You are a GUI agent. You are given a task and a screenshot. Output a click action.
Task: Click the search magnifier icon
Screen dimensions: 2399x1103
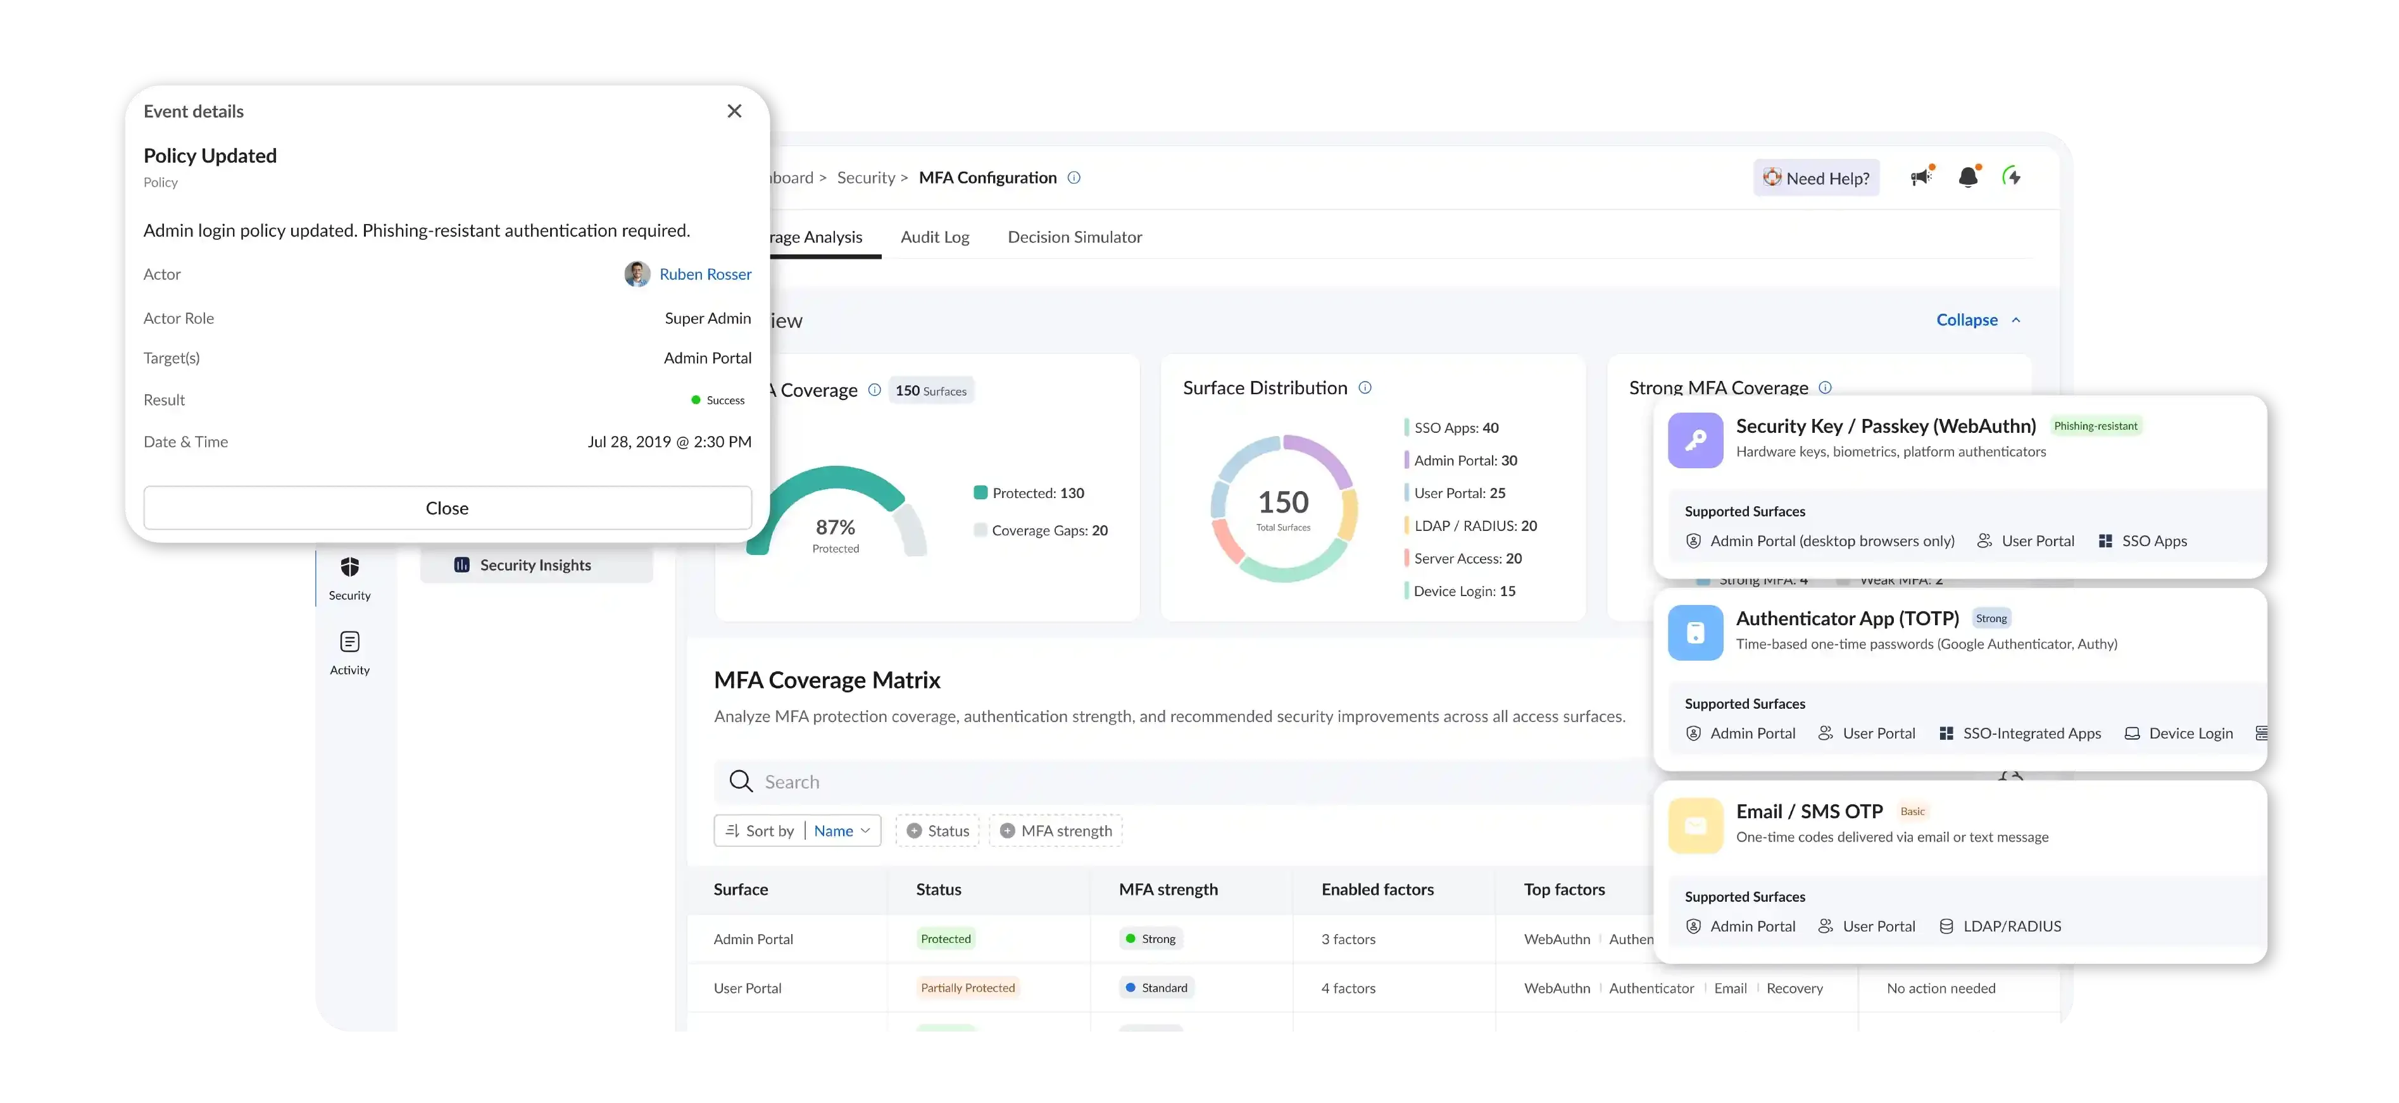click(741, 781)
